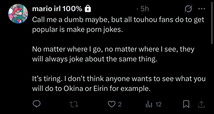Viewport: 214px width, 114px height.
Task: Open the "mario irl 100%" profile name
Action: pyautogui.click(x=57, y=9)
